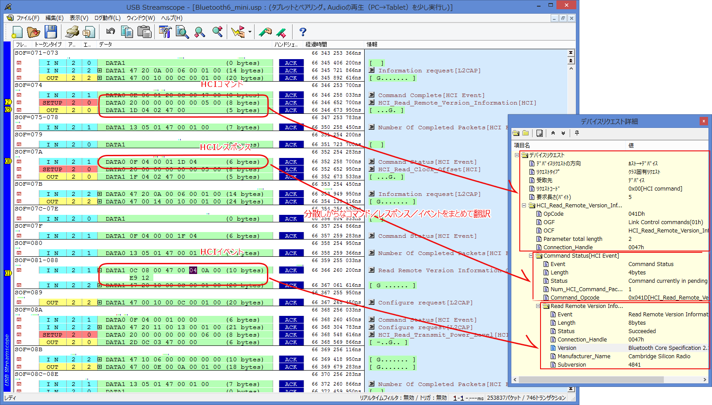Open the ログ動作(L) menu
The height and width of the screenshot is (405, 712).
coord(107,18)
